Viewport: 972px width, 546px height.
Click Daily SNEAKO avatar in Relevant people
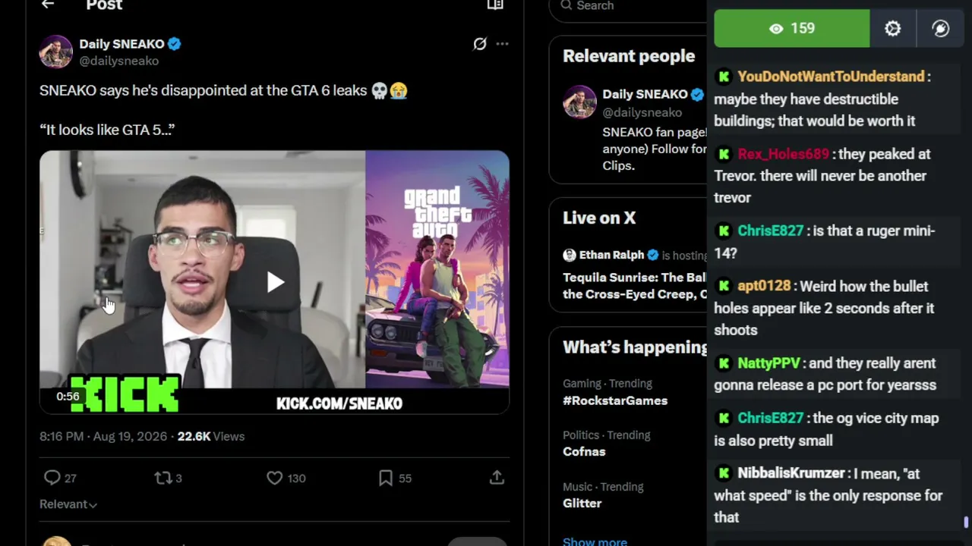point(579,102)
